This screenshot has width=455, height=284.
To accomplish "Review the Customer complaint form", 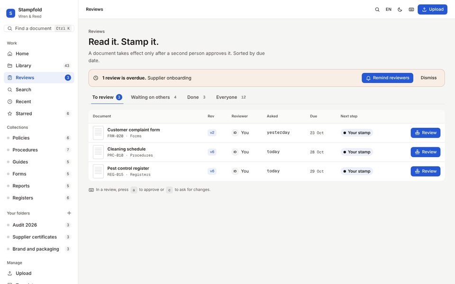I will click(x=426, y=133).
